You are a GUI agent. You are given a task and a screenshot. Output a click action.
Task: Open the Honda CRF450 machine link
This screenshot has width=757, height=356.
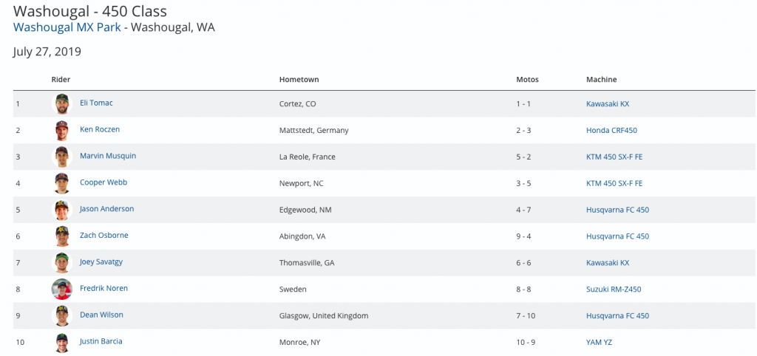[x=611, y=131]
